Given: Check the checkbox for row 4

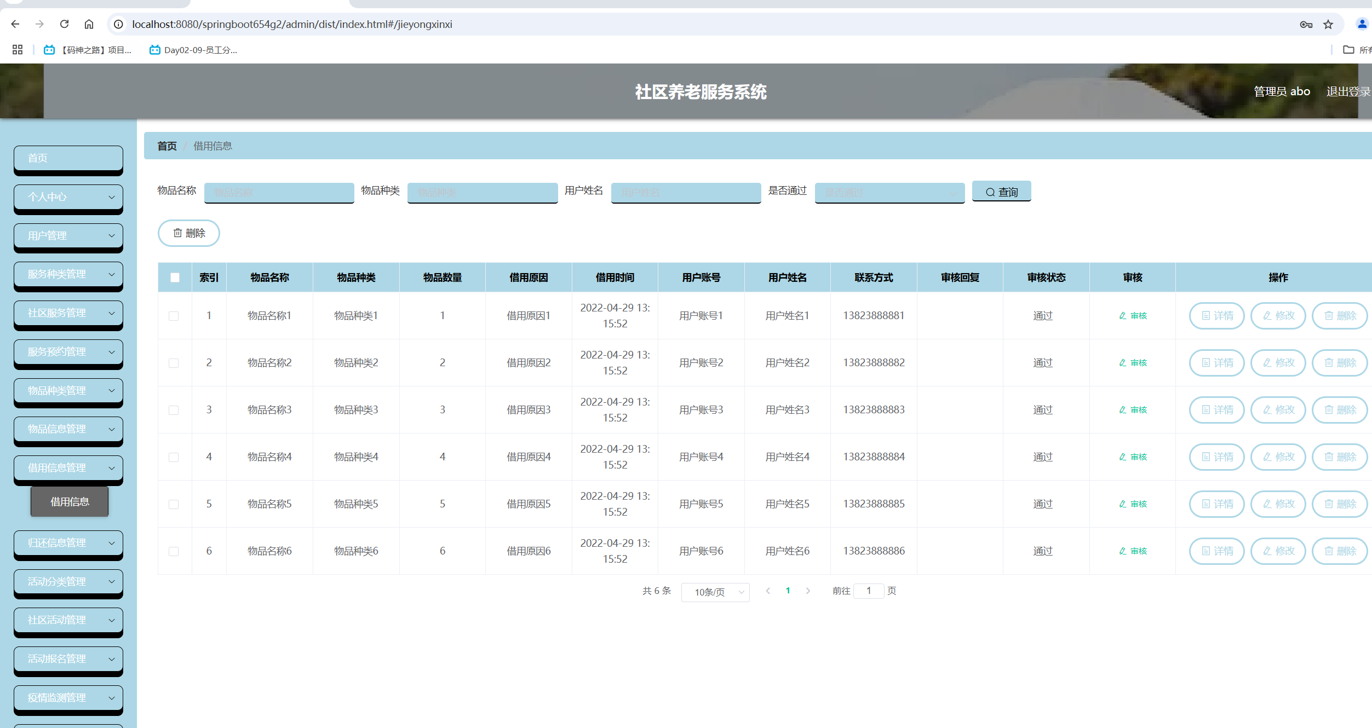Looking at the screenshot, I should coord(174,457).
